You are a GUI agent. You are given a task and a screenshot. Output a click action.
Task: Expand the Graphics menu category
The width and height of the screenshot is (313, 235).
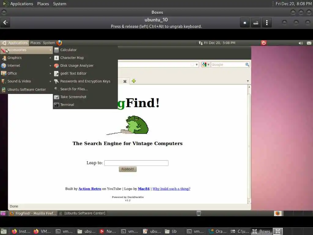click(x=26, y=58)
